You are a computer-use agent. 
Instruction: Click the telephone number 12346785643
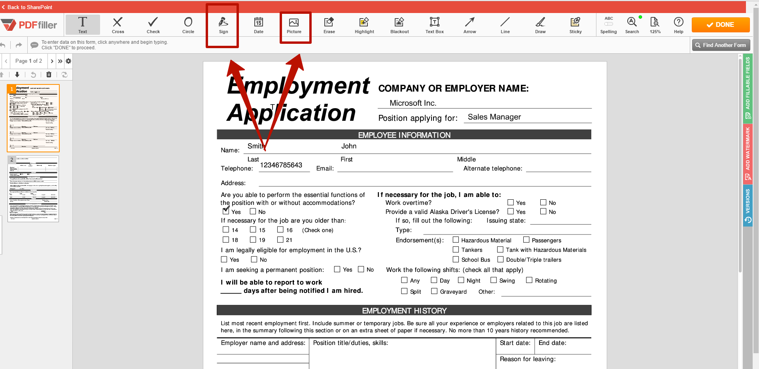click(x=281, y=165)
